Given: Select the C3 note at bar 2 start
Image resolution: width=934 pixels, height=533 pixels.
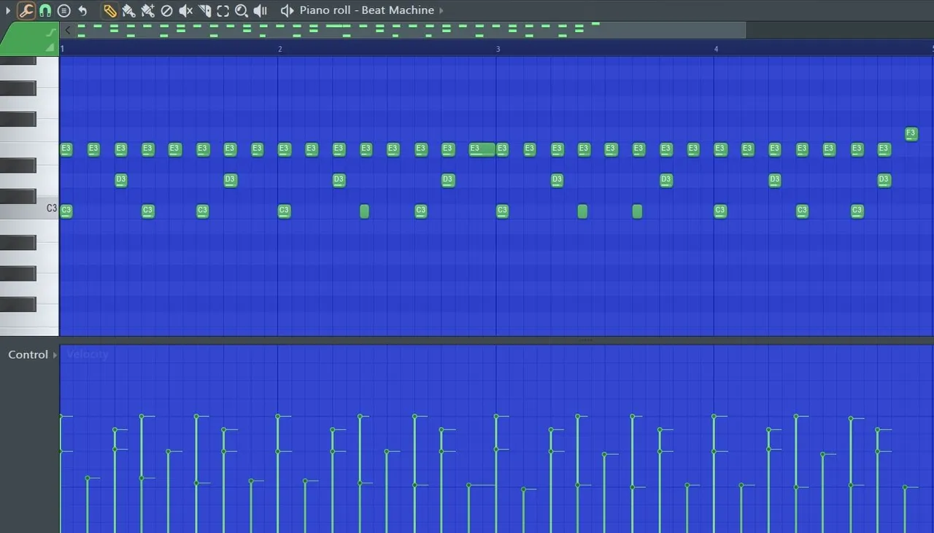Looking at the screenshot, I should click(x=284, y=211).
